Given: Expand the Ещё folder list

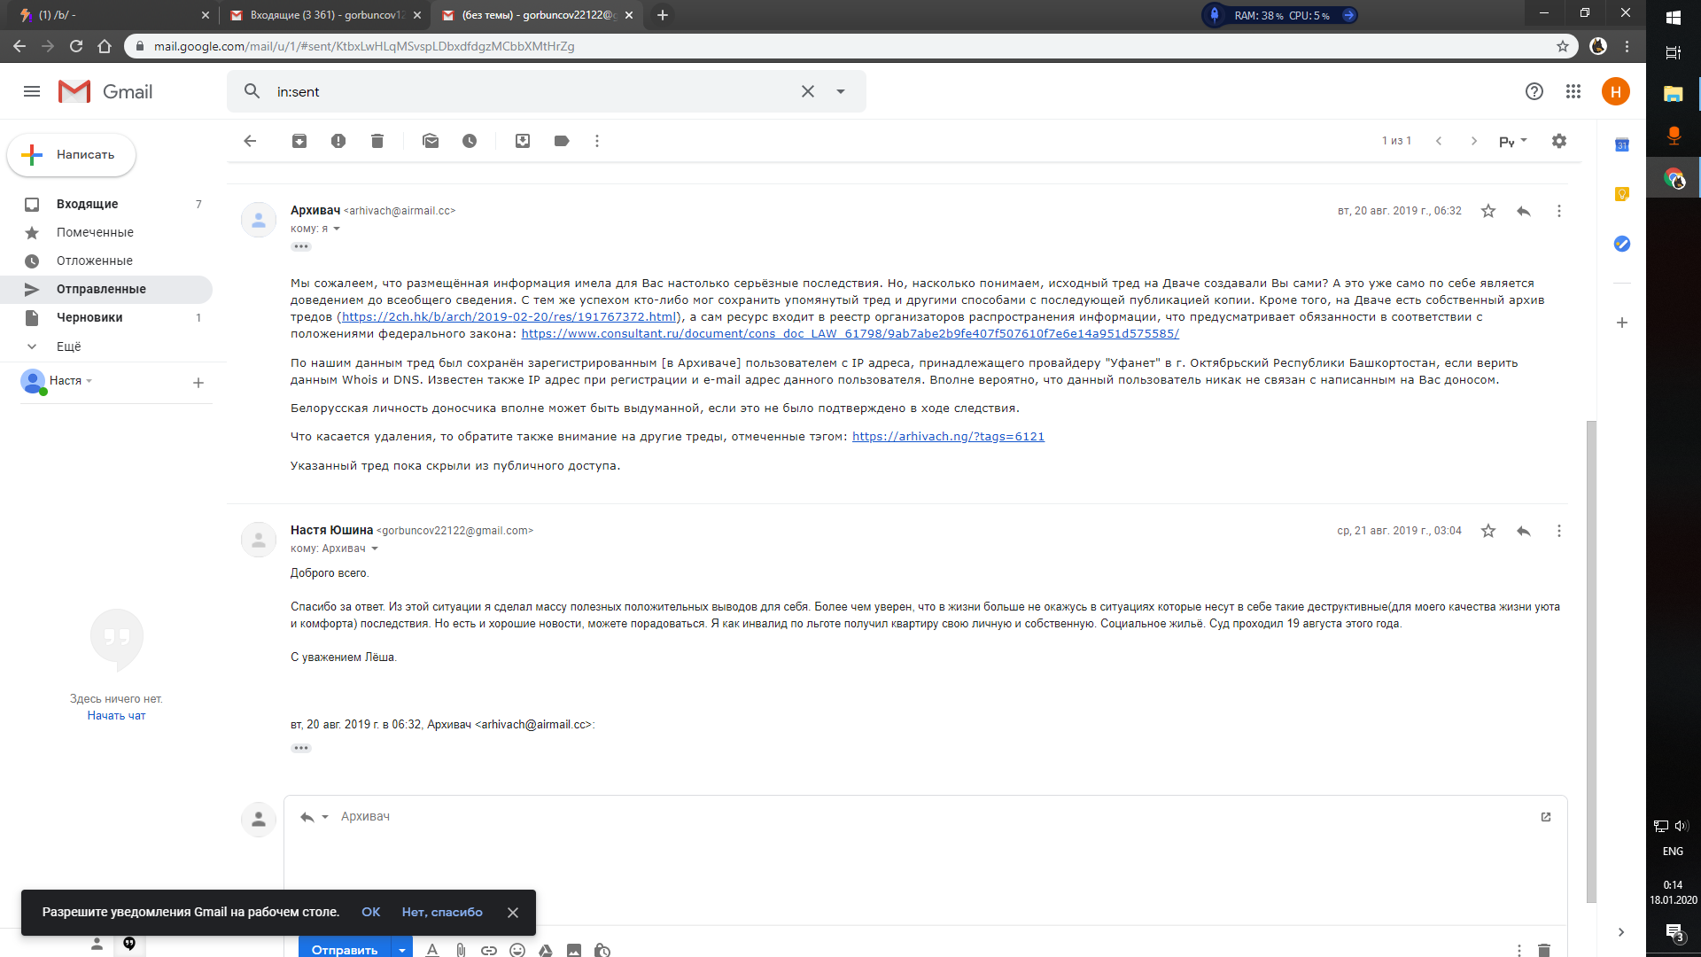Looking at the screenshot, I should (68, 346).
